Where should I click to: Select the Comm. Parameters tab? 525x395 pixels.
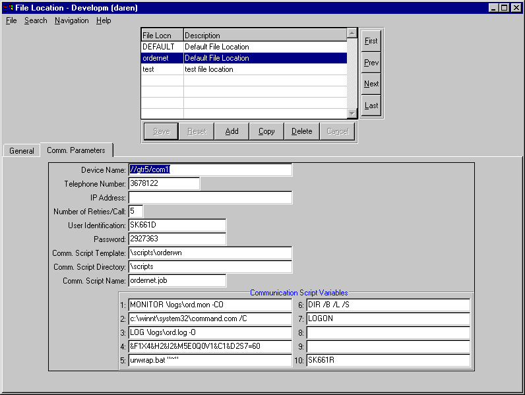pos(77,150)
